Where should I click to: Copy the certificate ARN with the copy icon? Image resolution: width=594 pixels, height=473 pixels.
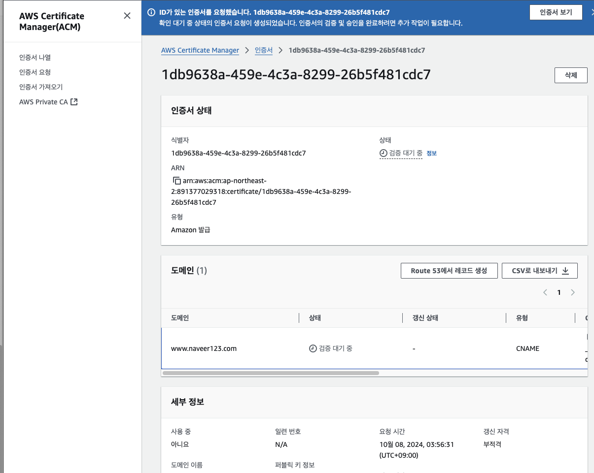(x=176, y=181)
